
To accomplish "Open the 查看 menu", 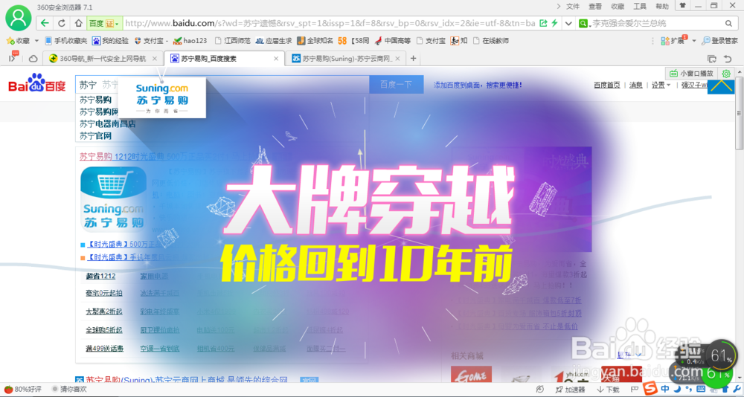I will click(x=595, y=6).
